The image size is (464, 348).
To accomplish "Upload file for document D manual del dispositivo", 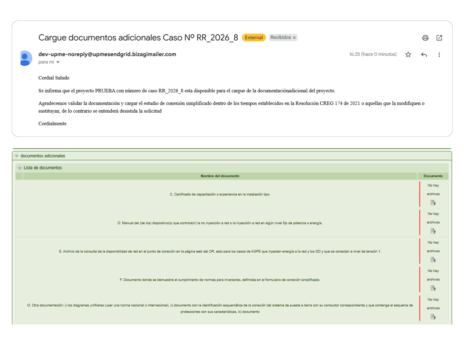I will point(433,231).
